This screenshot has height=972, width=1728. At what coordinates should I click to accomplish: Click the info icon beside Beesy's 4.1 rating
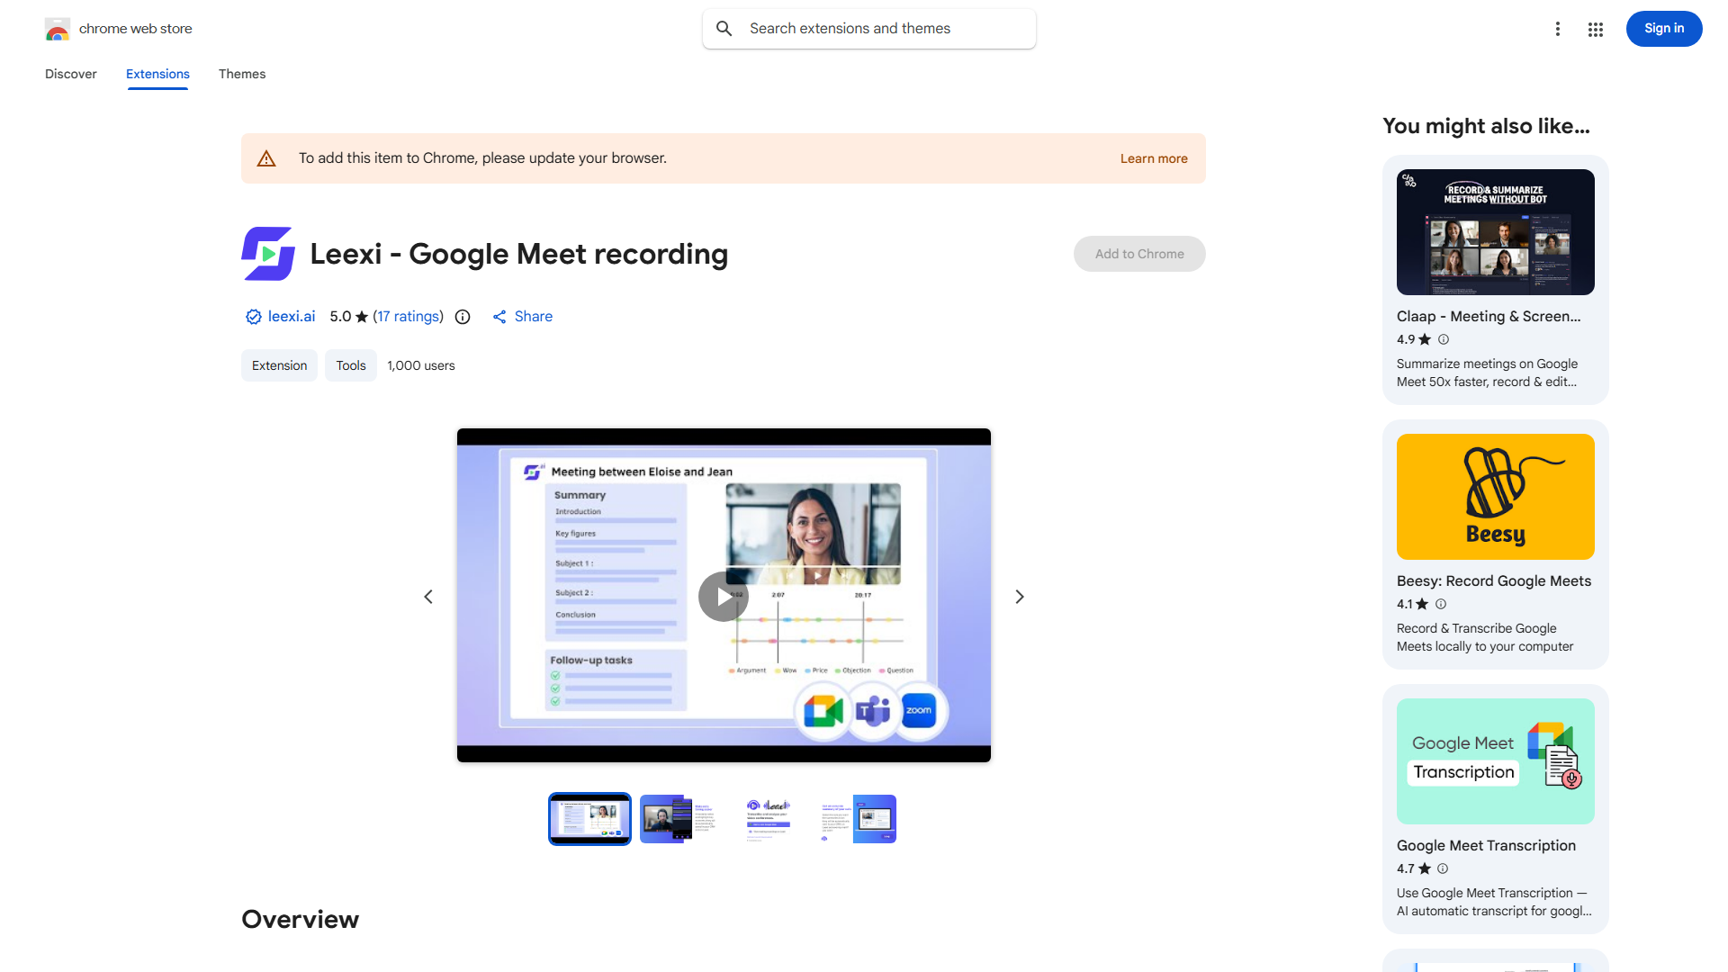tap(1441, 604)
